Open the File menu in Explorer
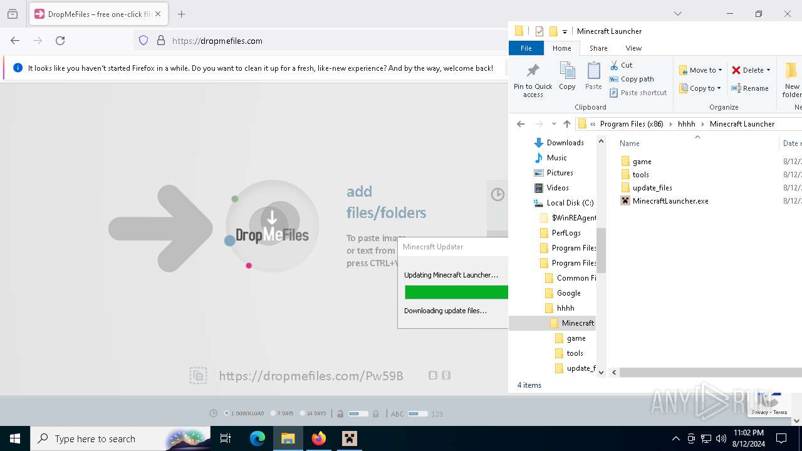This screenshot has height=451, width=802. (526, 48)
